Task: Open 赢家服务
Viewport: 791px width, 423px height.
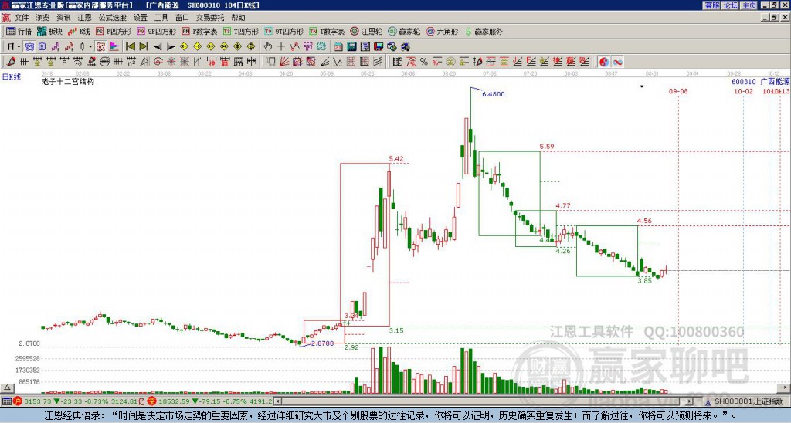Action: 484,31
